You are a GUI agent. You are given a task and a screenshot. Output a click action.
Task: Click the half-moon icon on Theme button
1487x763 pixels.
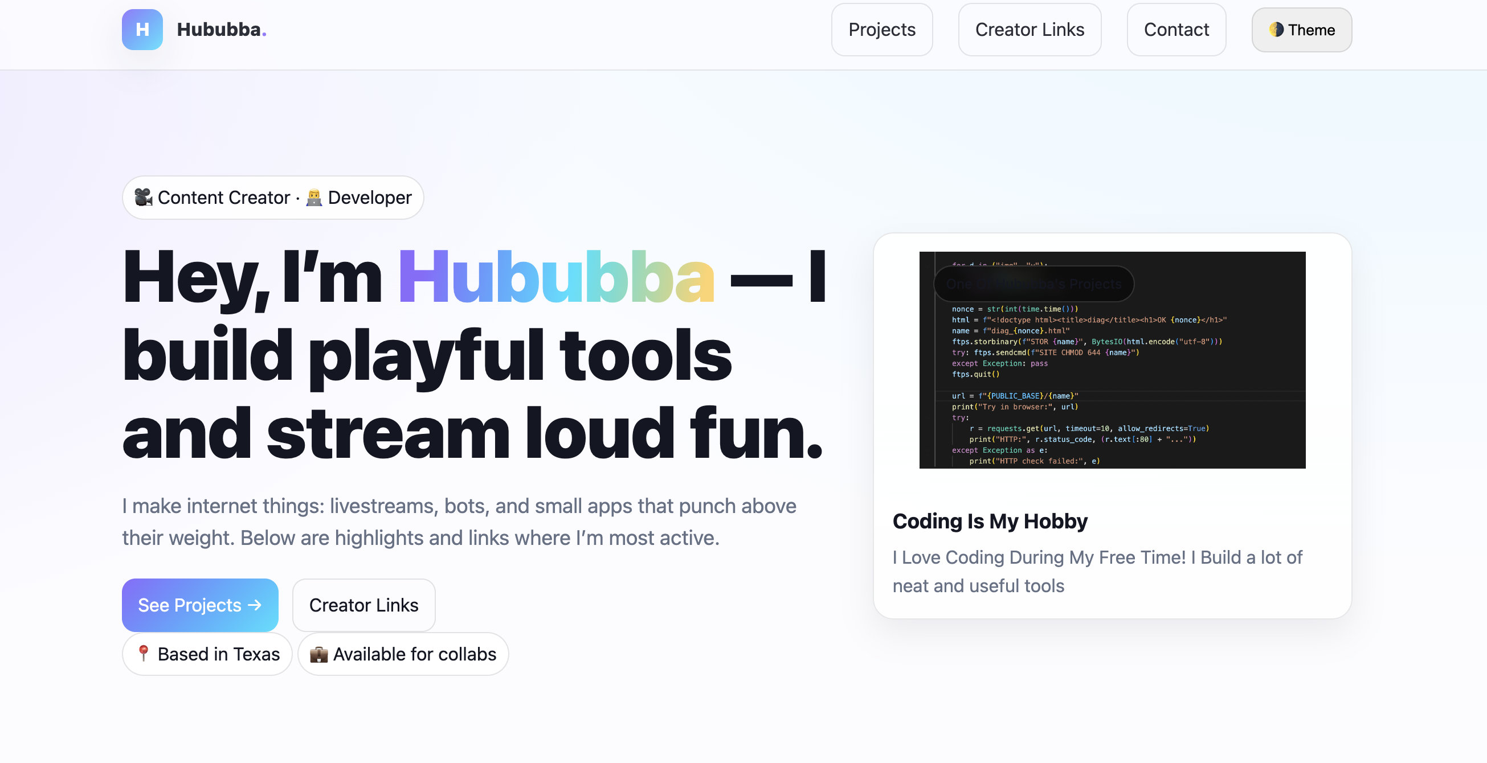tap(1276, 30)
